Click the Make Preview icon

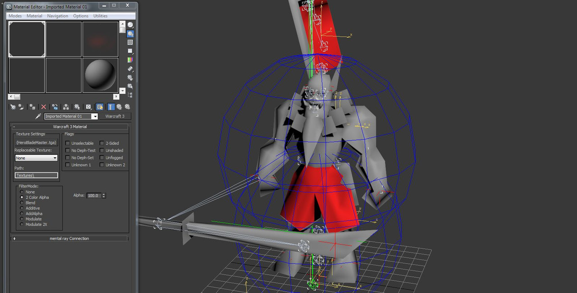[x=130, y=69]
